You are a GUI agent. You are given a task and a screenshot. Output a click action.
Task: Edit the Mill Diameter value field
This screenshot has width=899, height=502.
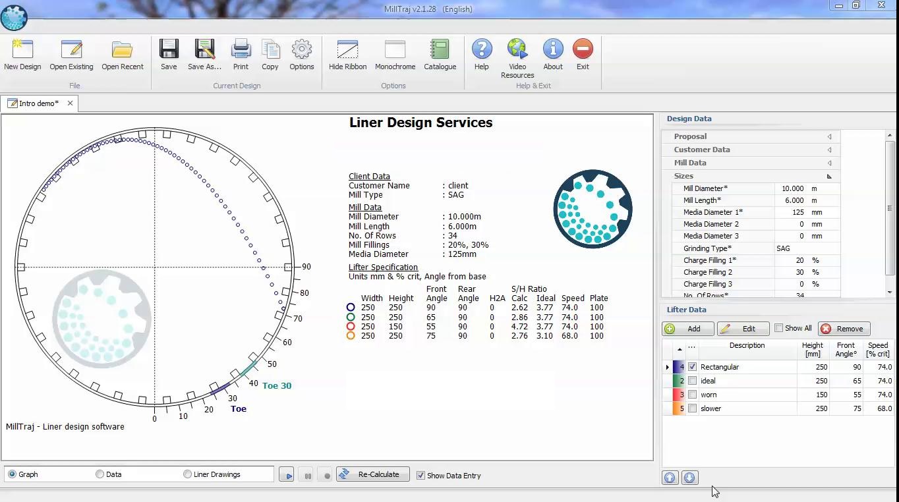click(807, 188)
